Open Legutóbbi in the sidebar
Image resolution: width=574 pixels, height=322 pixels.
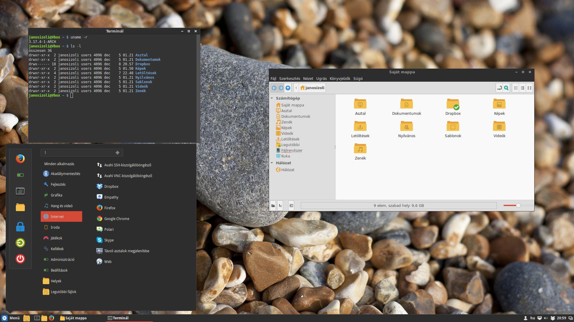click(288, 145)
